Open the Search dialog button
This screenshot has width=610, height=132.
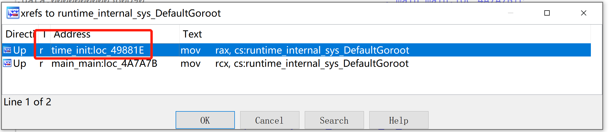click(x=334, y=120)
